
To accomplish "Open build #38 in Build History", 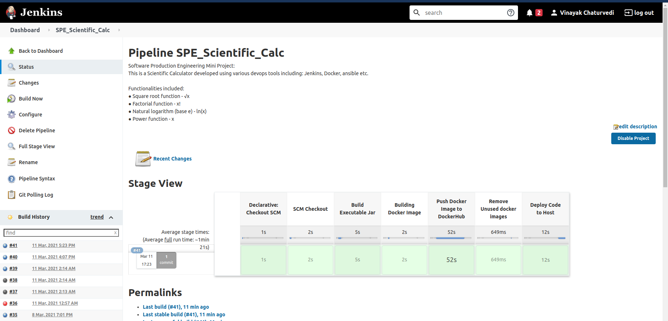I will tap(13, 280).
